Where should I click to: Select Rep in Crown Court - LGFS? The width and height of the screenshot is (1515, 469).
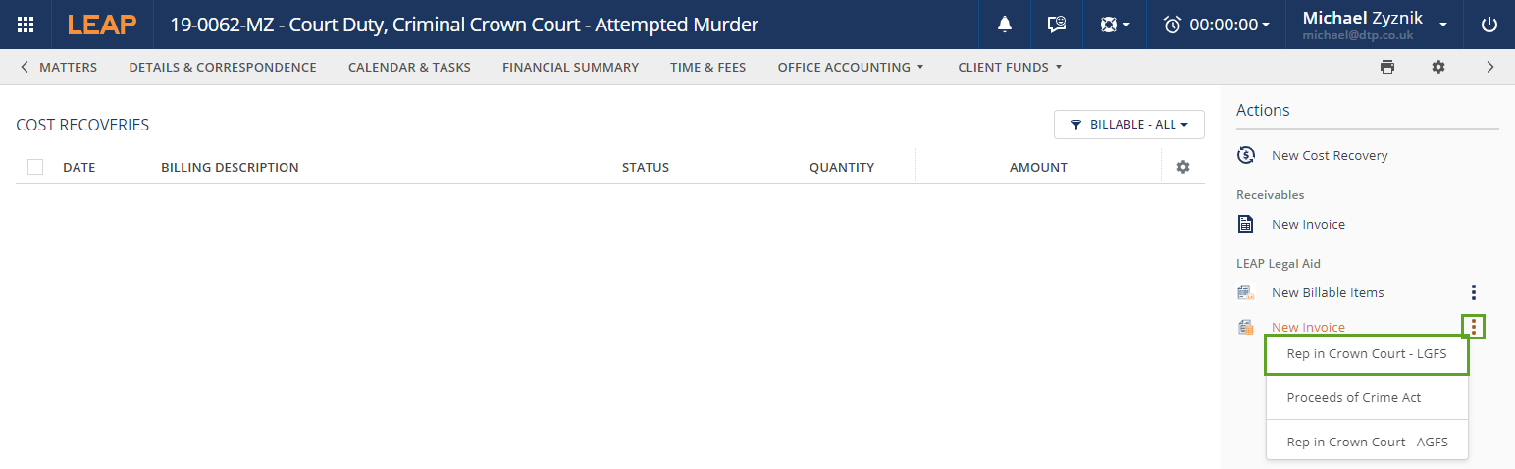tap(1366, 354)
